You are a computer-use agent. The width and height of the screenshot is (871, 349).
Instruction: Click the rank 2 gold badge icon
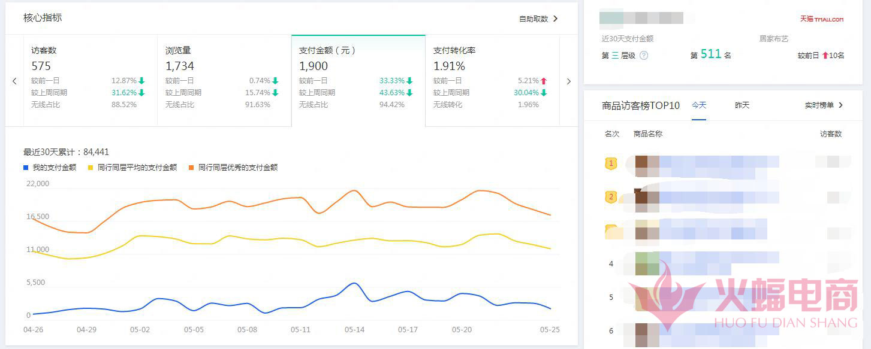611,196
